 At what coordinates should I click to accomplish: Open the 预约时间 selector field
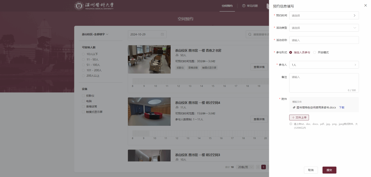(x=324, y=16)
